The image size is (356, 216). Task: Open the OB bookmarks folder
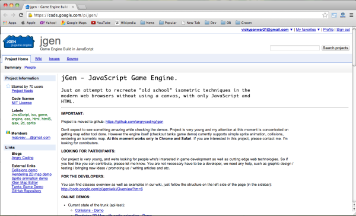[226, 23]
